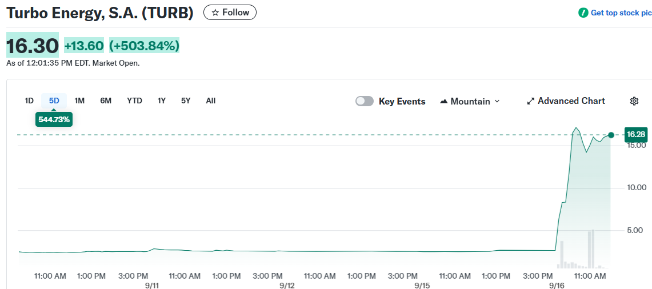Click the 9/15 date label on the axis

[x=422, y=286]
